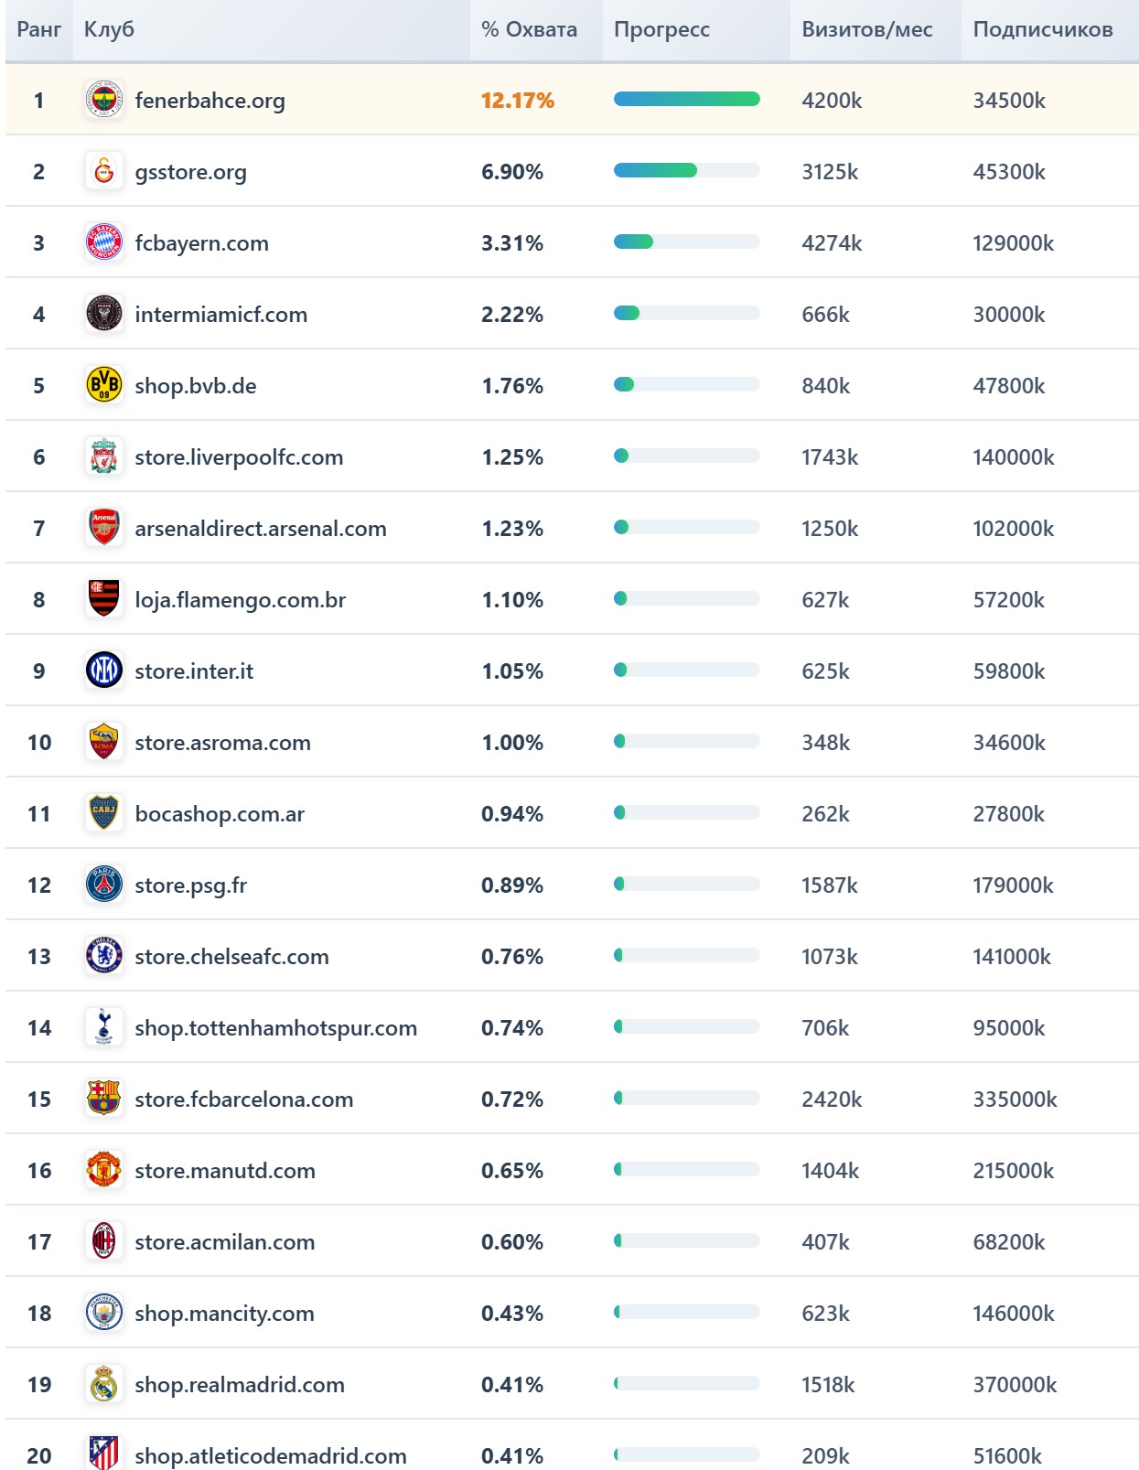
Task: Click the fenerbahce.org progress bar
Action: click(x=686, y=99)
